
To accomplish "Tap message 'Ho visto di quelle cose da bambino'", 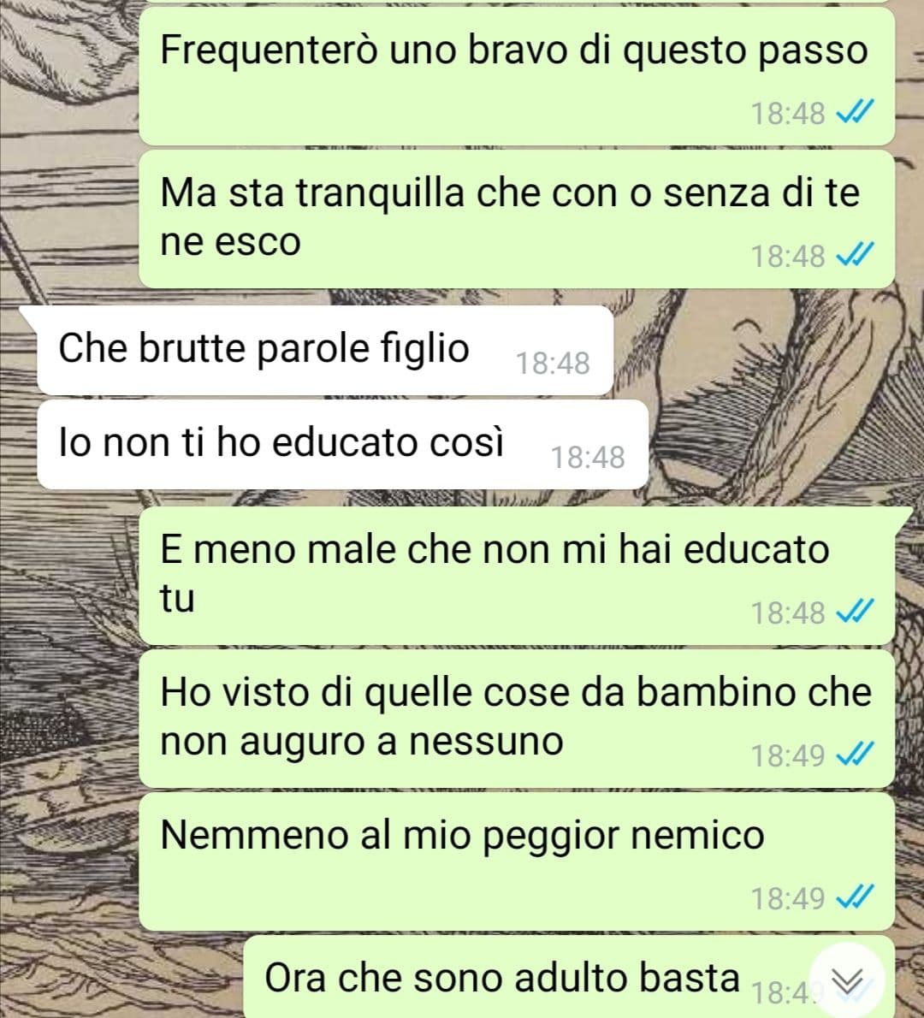I will (517, 718).
